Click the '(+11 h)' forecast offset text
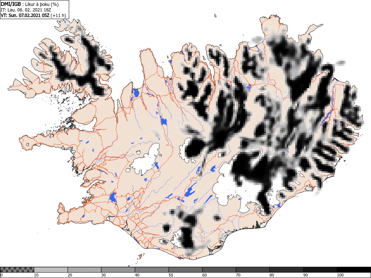Screen dimensions: 371x278 tap(58, 15)
